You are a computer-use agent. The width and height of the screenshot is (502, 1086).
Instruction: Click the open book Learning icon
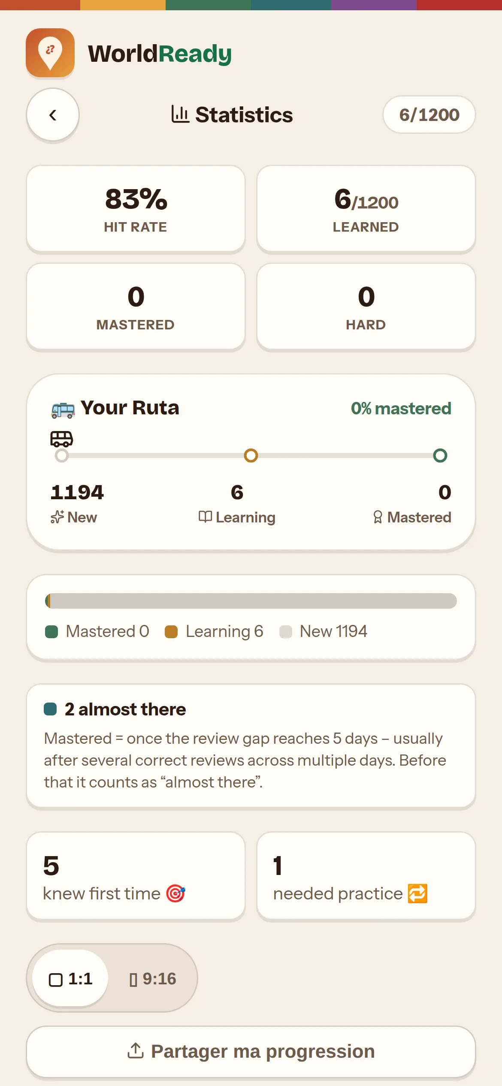coord(205,517)
